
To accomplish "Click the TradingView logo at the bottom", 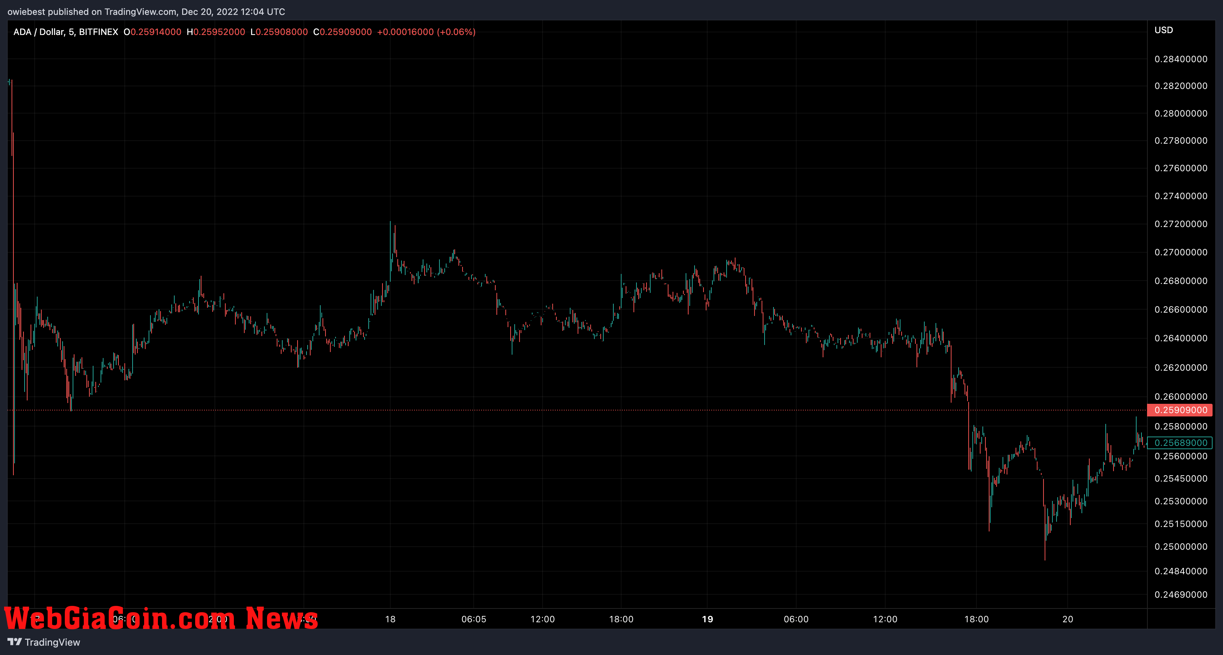I will (44, 642).
